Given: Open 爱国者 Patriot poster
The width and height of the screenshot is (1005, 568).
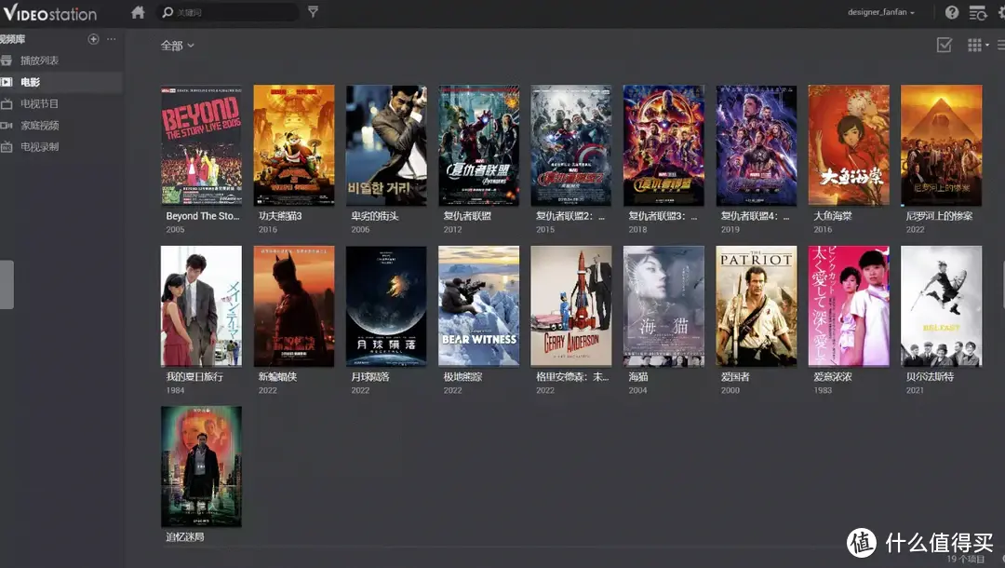Looking at the screenshot, I should [757, 306].
